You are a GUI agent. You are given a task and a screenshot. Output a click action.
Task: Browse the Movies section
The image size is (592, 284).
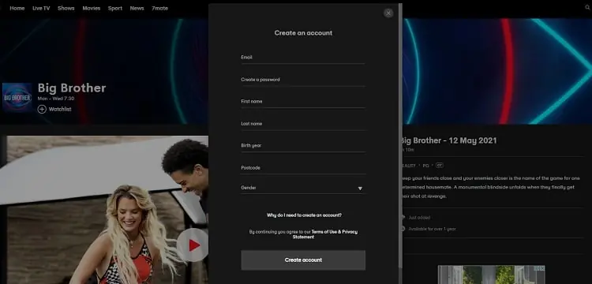coord(92,8)
